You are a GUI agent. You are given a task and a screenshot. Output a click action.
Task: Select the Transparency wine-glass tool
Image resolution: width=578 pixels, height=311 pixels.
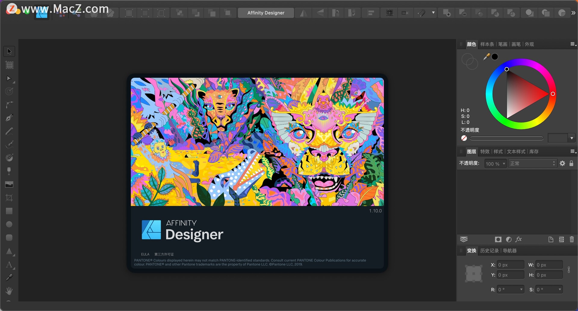point(9,171)
